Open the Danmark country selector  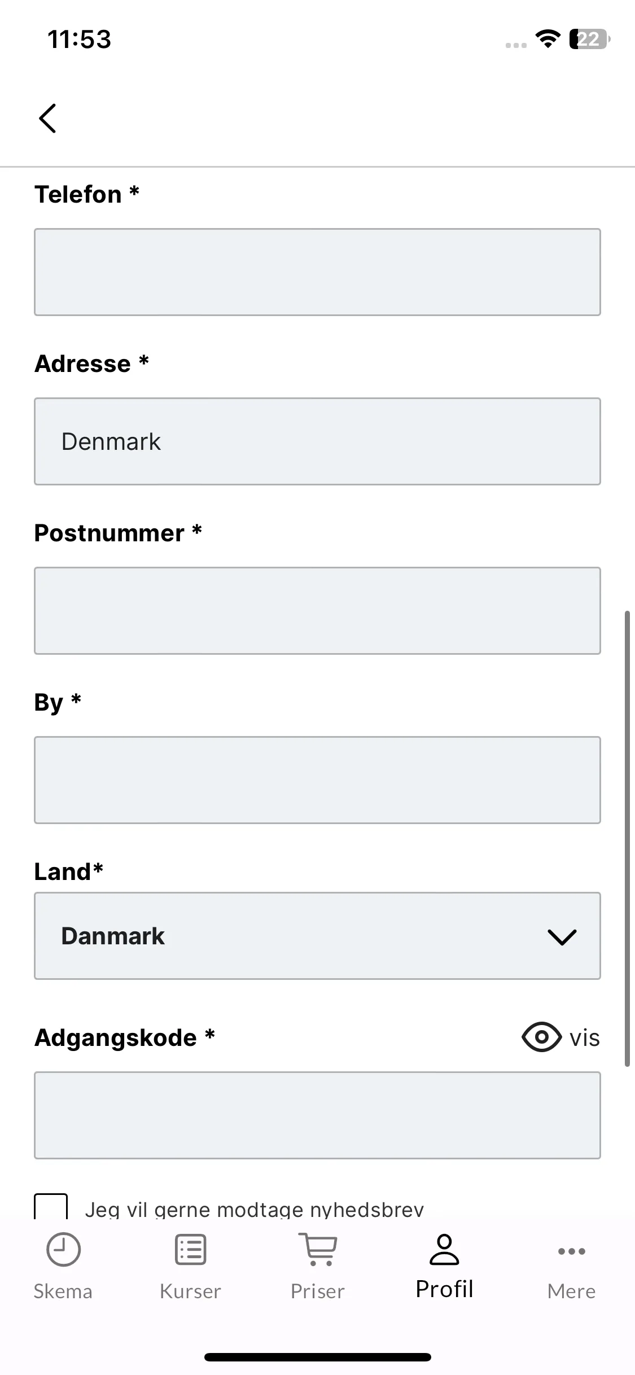[317, 936]
